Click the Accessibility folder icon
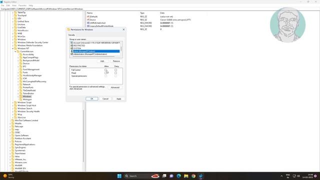This screenshot has width=320, height=180. [x=21, y=54]
